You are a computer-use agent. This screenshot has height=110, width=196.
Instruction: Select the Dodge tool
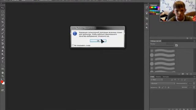[2, 54]
